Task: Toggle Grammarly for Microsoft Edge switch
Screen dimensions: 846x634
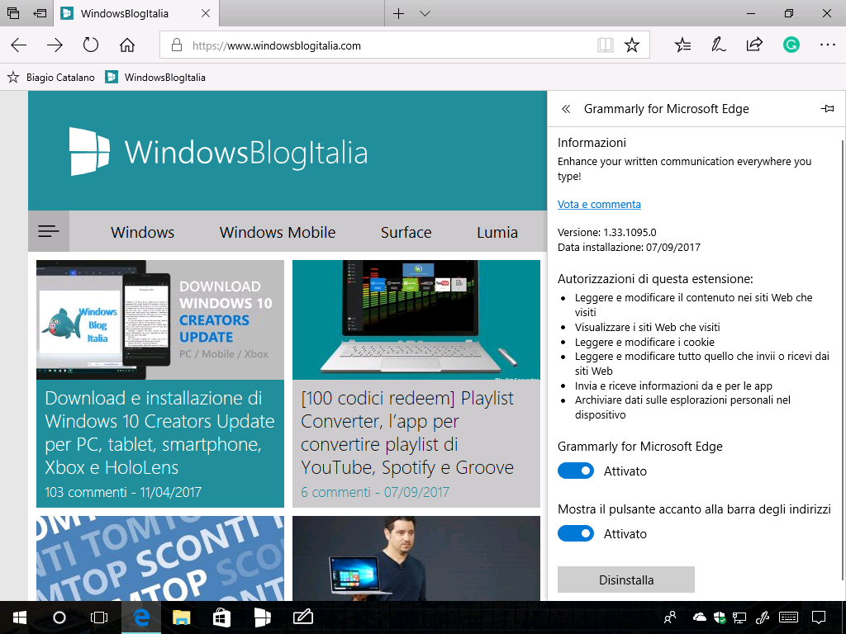Action: point(576,471)
